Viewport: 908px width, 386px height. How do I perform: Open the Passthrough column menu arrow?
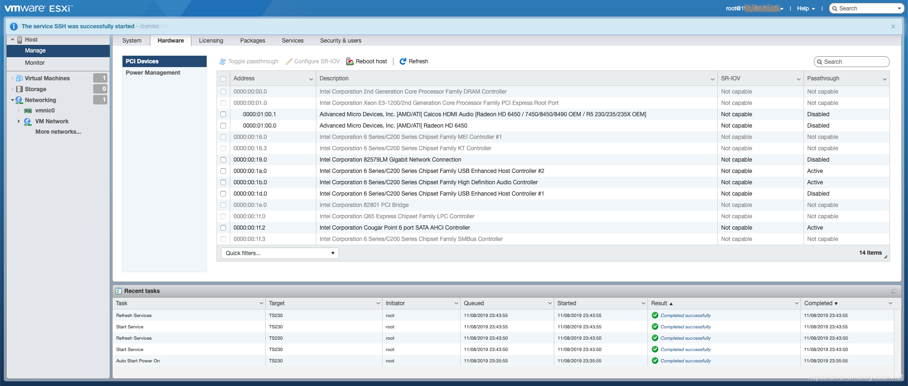coord(884,79)
